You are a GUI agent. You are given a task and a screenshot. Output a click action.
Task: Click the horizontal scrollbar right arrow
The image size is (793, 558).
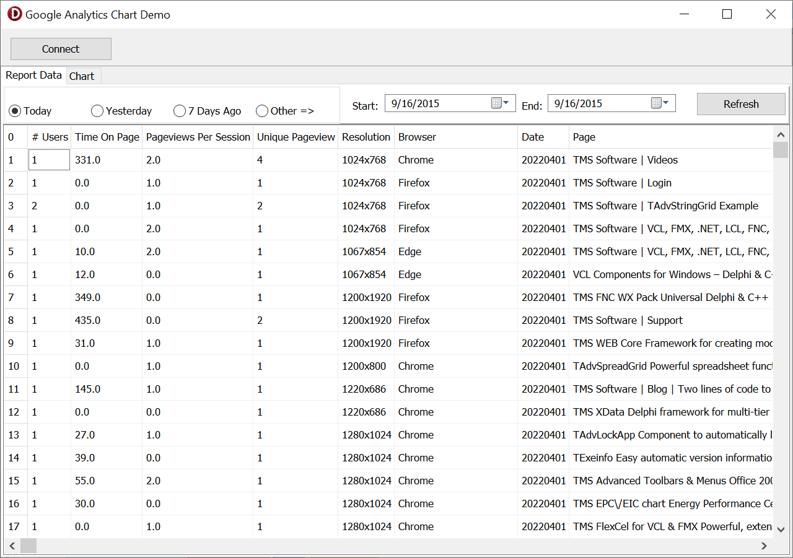point(765,546)
